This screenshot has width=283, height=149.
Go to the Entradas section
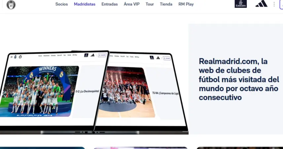[x=109, y=4]
